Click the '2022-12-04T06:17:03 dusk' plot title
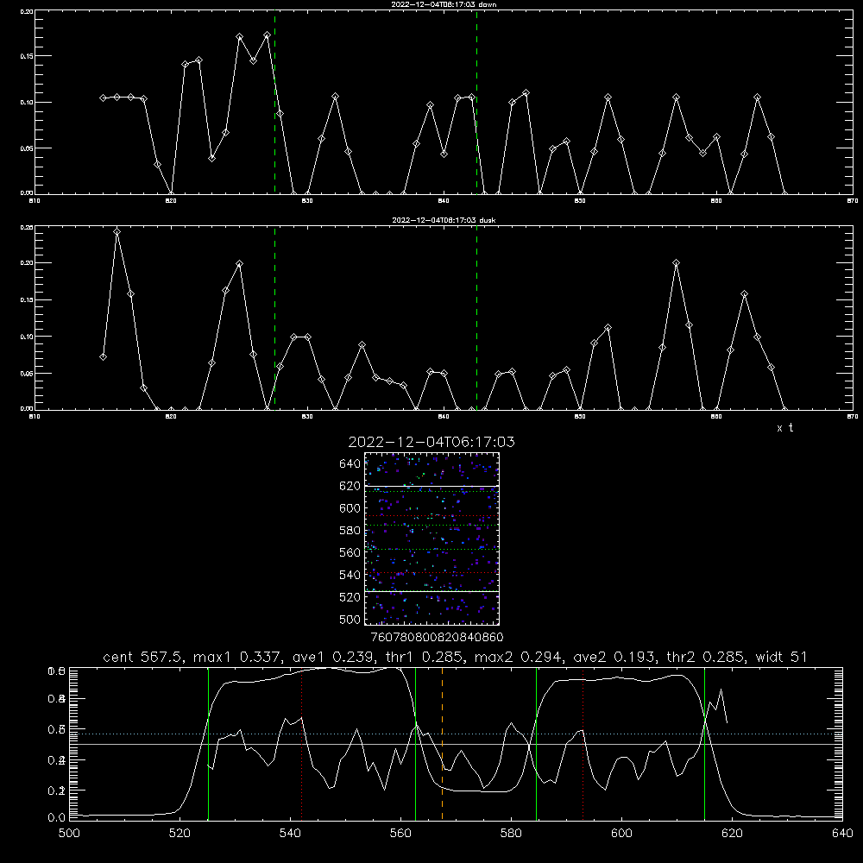 coord(444,220)
